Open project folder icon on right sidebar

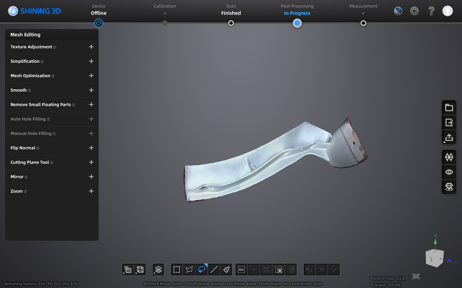tap(449, 107)
